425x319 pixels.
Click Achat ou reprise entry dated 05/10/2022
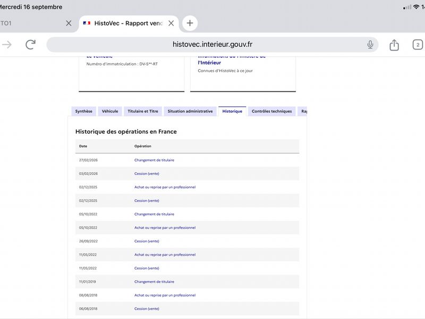coord(165,228)
